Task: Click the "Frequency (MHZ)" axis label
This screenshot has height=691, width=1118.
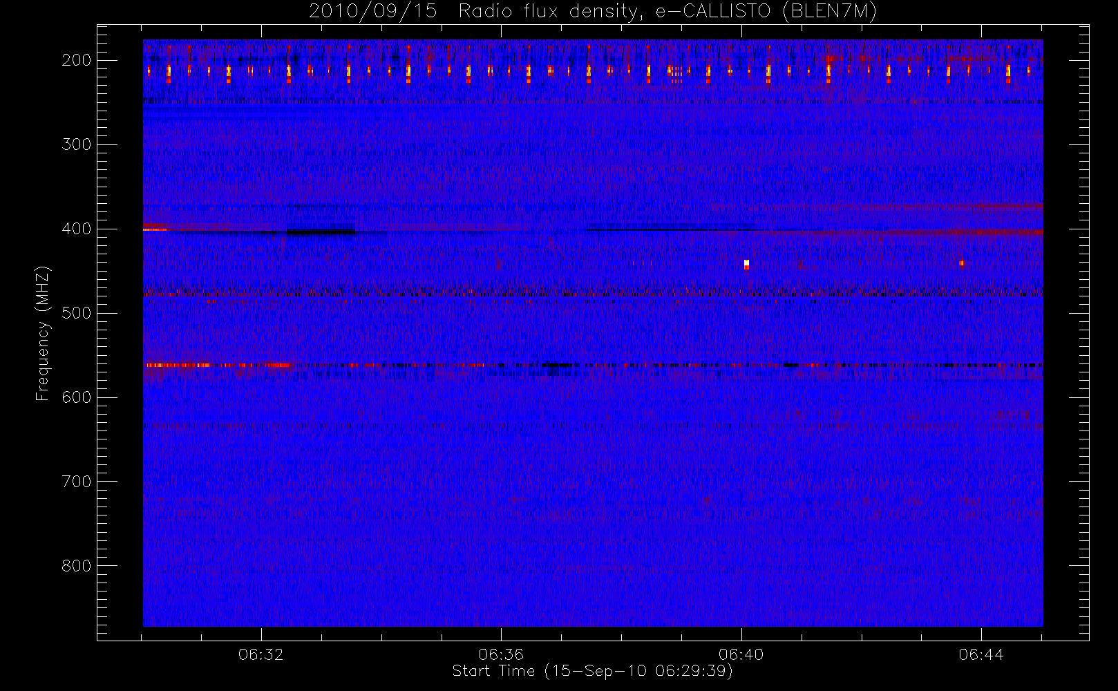Action: tap(43, 332)
